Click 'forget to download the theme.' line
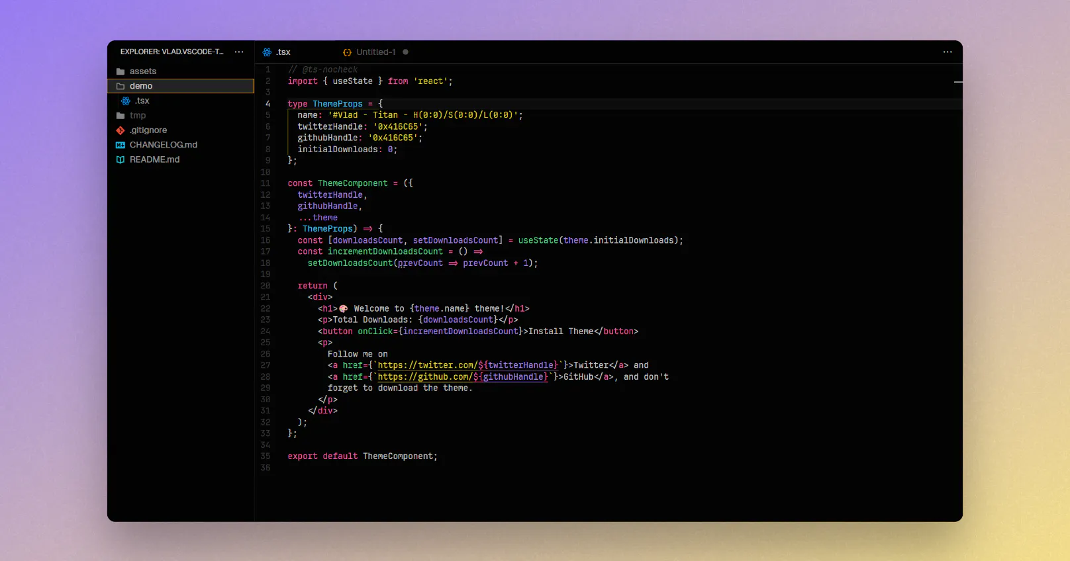1070x561 pixels. pos(400,388)
